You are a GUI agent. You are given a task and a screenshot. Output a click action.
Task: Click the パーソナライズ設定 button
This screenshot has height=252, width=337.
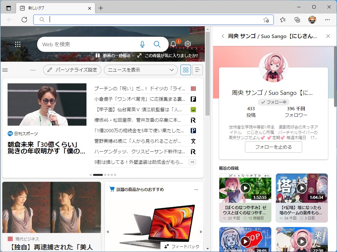tap(72, 70)
